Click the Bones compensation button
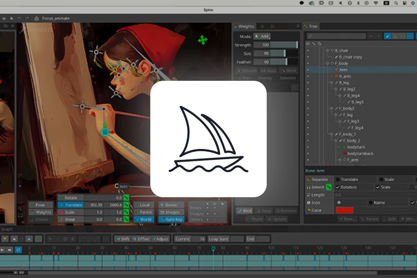 click(x=171, y=205)
